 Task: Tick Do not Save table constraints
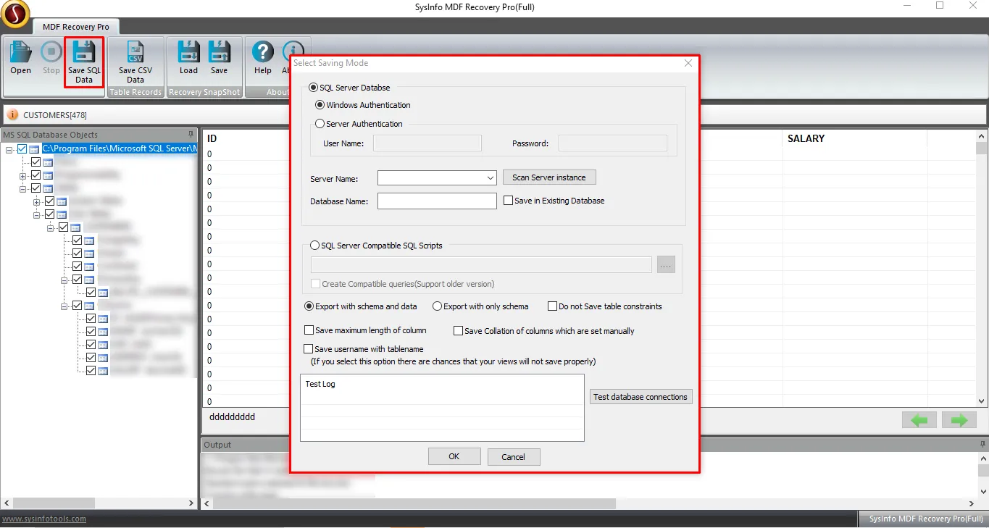pos(553,306)
